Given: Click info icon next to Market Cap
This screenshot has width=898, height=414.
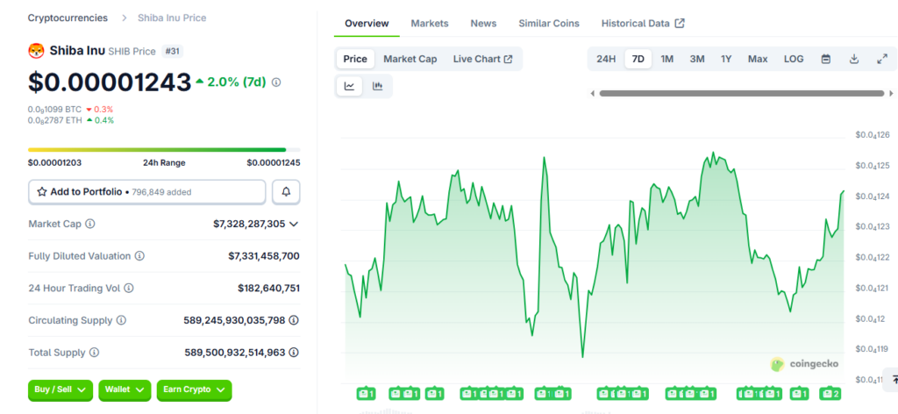Looking at the screenshot, I should click(90, 225).
